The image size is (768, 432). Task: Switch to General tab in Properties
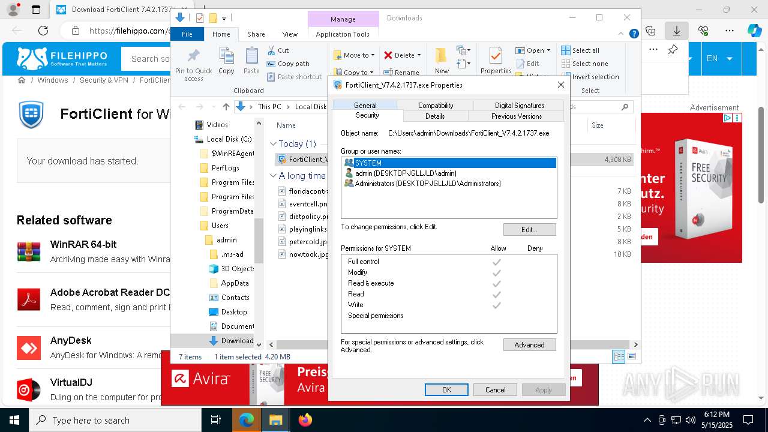tap(365, 105)
